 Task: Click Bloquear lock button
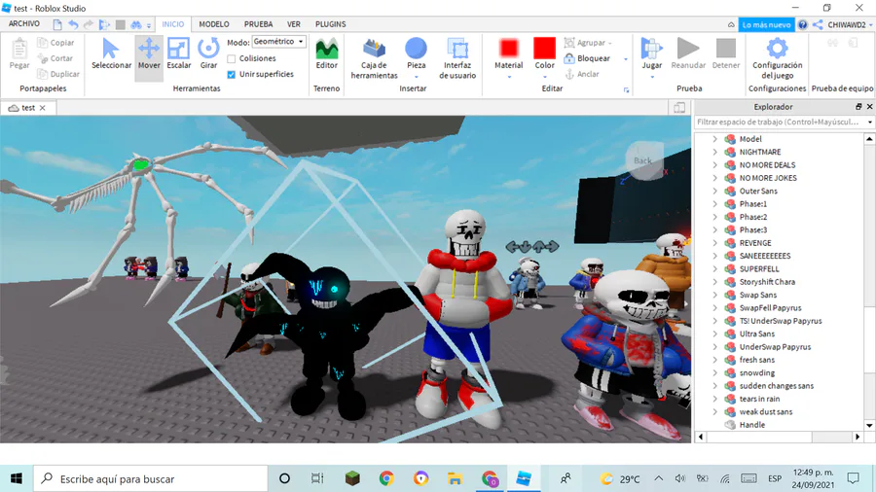click(x=587, y=58)
